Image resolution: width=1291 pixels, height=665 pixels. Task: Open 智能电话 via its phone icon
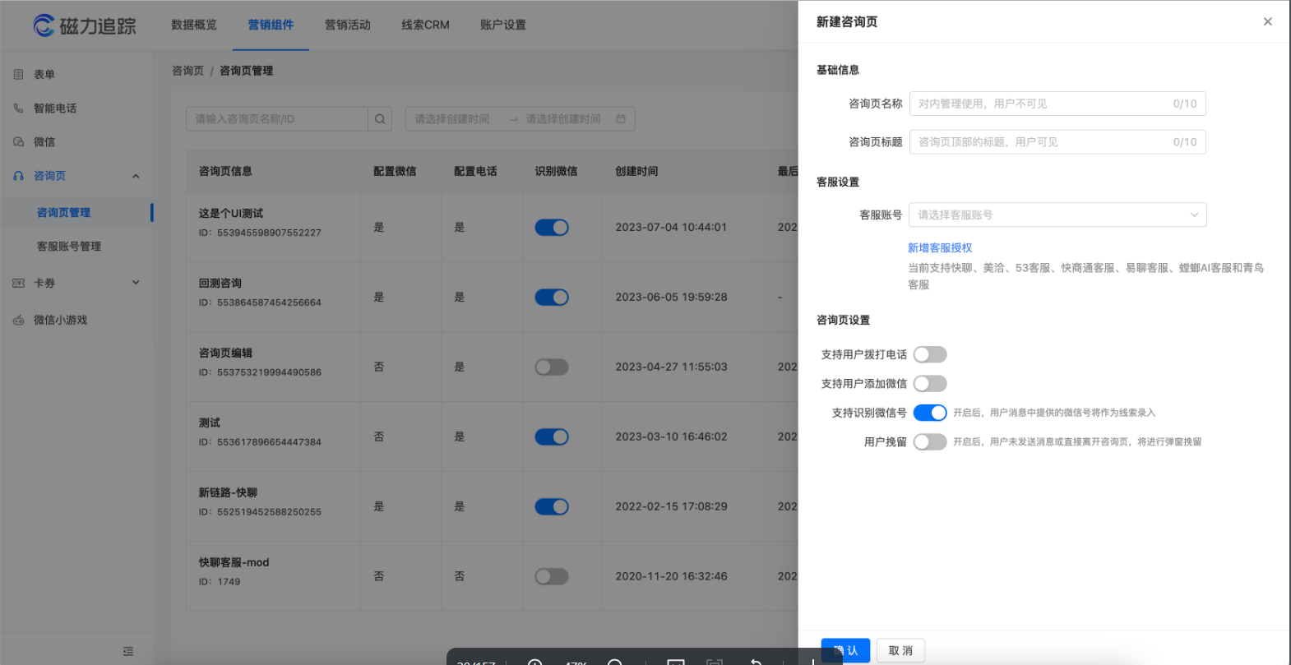[x=19, y=108]
